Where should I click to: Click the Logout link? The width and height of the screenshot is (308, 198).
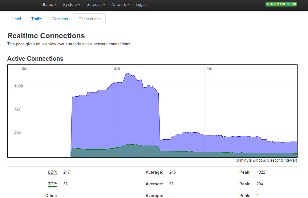[142, 5]
